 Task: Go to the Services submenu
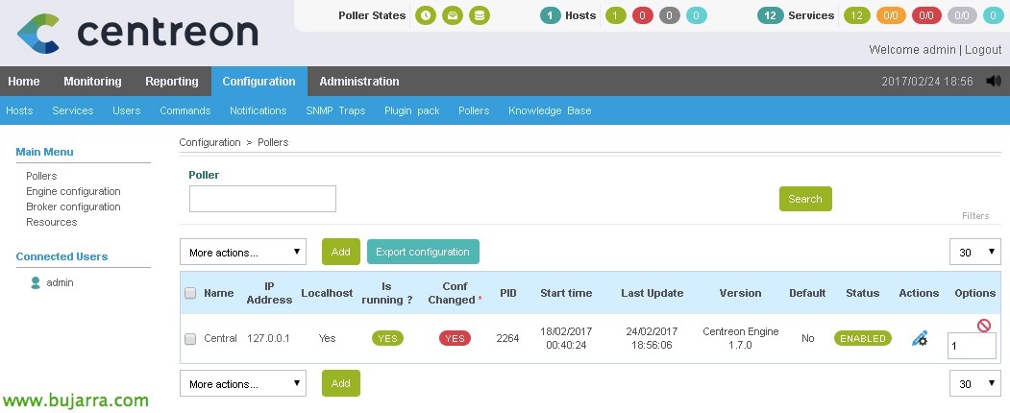pyautogui.click(x=73, y=110)
